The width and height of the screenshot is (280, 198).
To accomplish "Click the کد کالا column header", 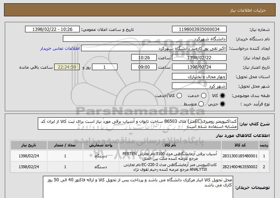I will [x=240, y=145].
